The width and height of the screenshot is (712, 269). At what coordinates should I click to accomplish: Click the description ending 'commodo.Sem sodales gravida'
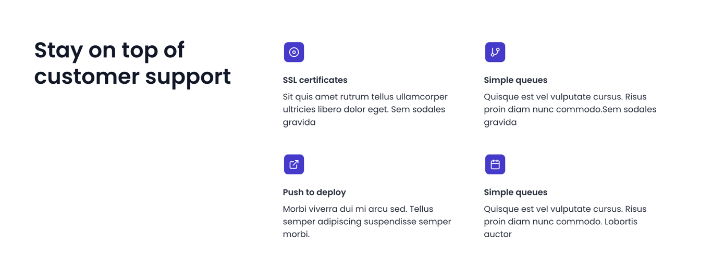pyautogui.click(x=570, y=109)
